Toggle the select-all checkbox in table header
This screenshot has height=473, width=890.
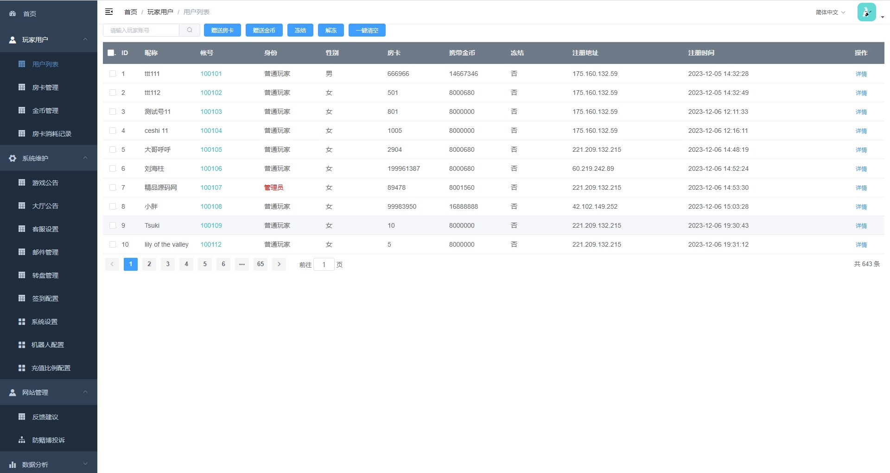(111, 53)
